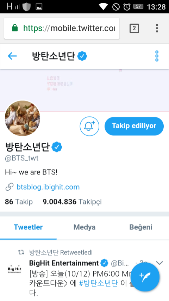
Task: Switch to the Medya tab
Action: 84,227
